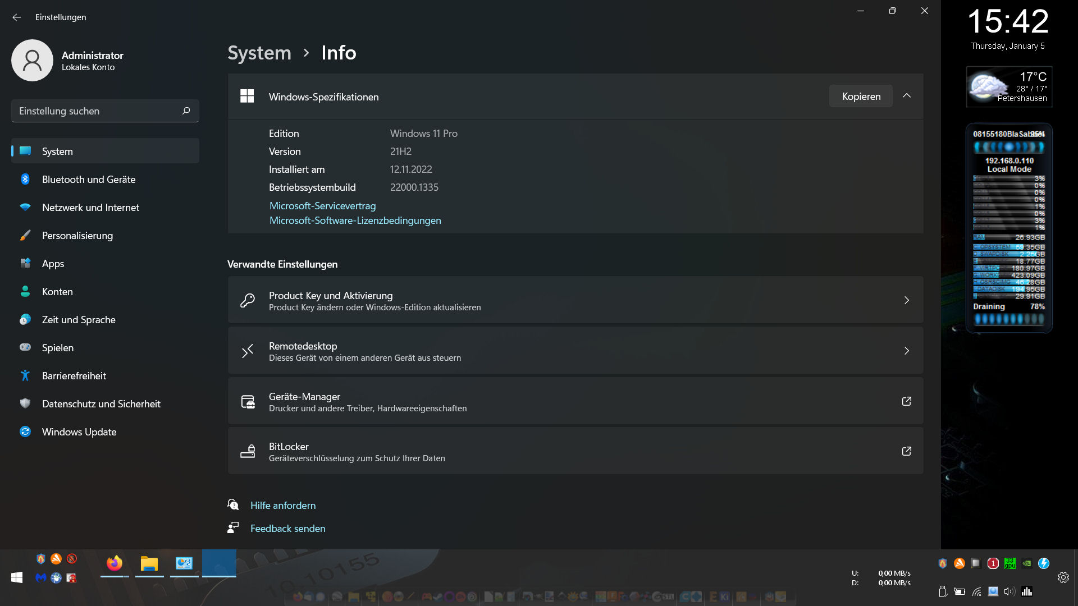Viewport: 1078px width, 606px height.
Task: Open File Explorer from the taskbar
Action: 149,563
